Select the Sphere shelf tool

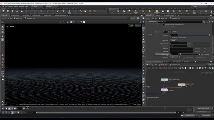coord(8,12)
